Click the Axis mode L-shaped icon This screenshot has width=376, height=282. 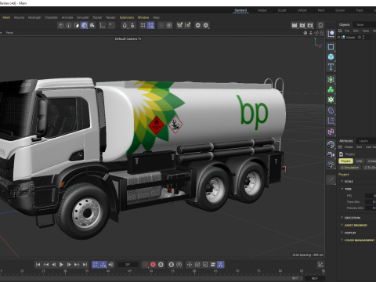pyautogui.click(x=103, y=25)
